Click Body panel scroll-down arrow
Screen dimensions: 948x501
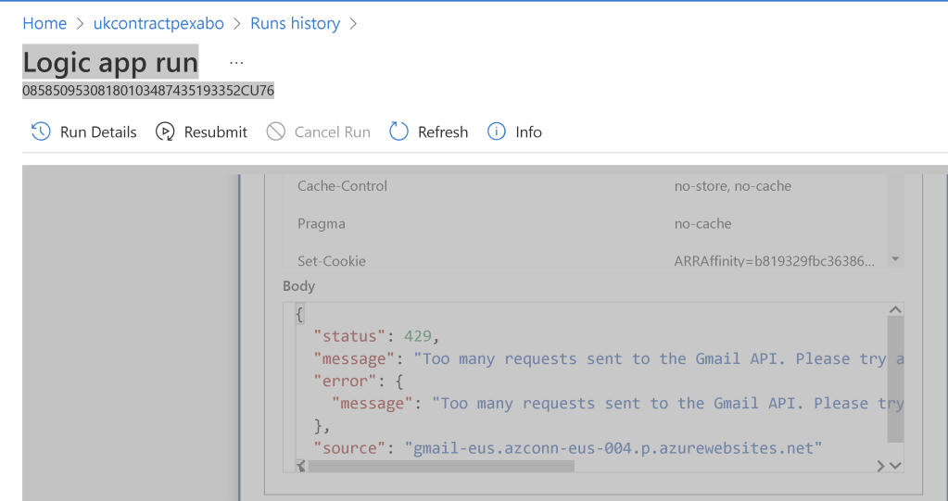tap(896, 466)
